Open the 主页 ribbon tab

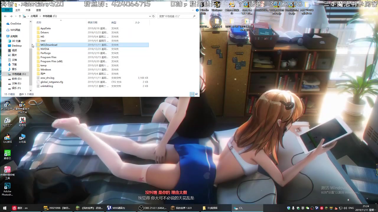18,10
